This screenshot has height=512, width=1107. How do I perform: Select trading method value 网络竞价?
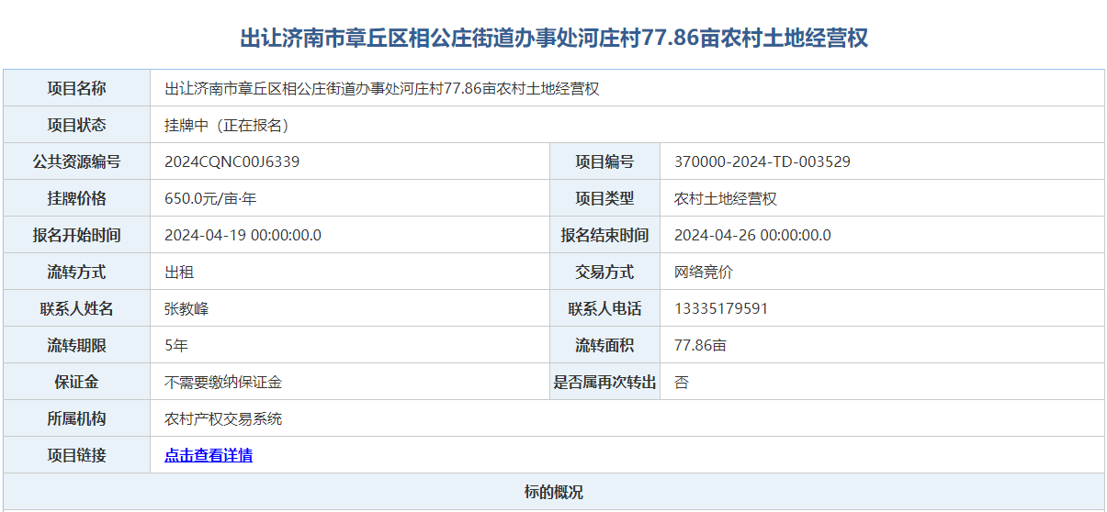tap(704, 273)
